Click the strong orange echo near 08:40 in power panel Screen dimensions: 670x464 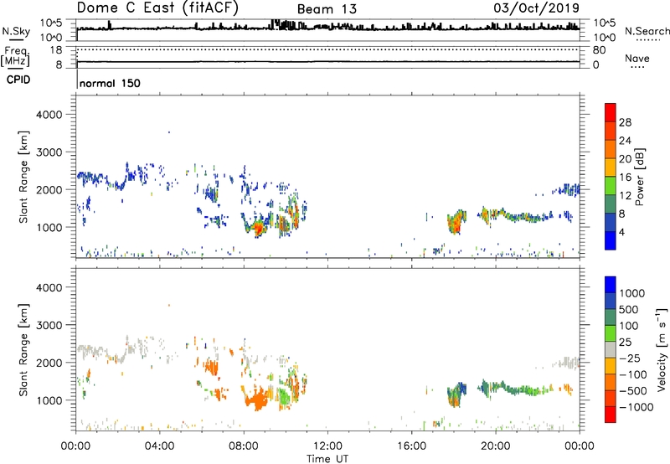[258, 229]
